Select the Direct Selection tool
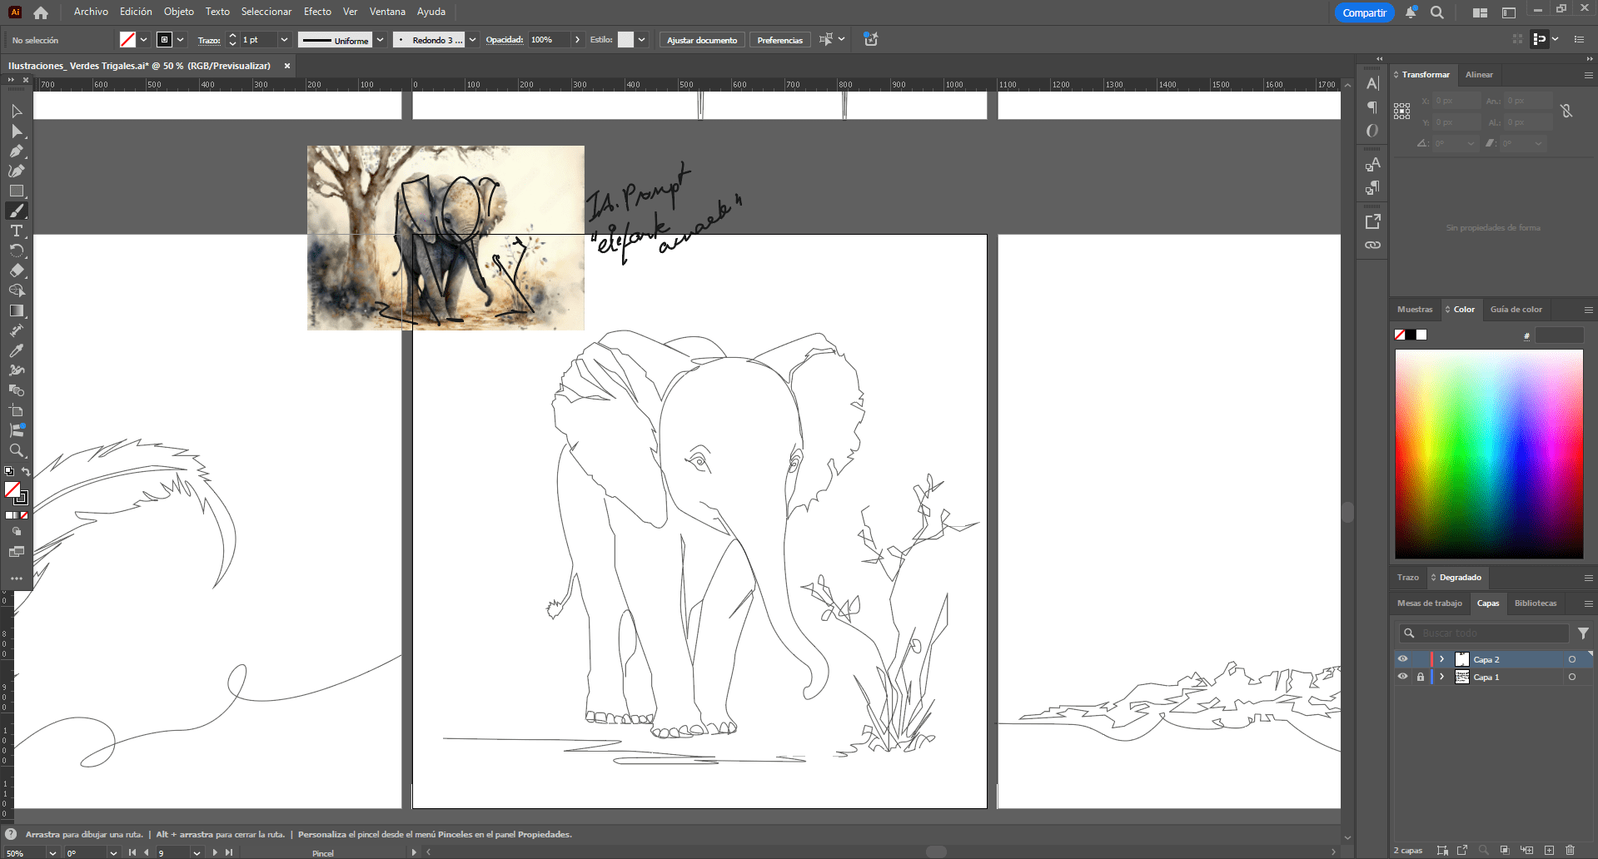1598x859 pixels. point(17,131)
